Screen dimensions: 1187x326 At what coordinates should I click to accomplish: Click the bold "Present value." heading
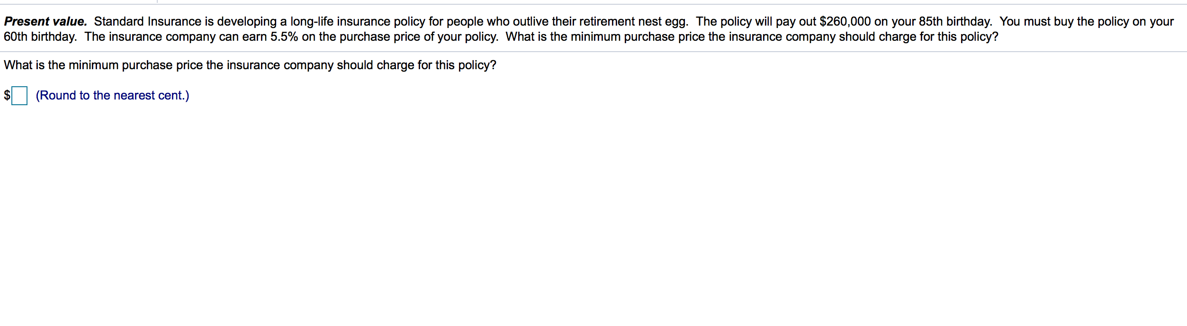(45, 22)
